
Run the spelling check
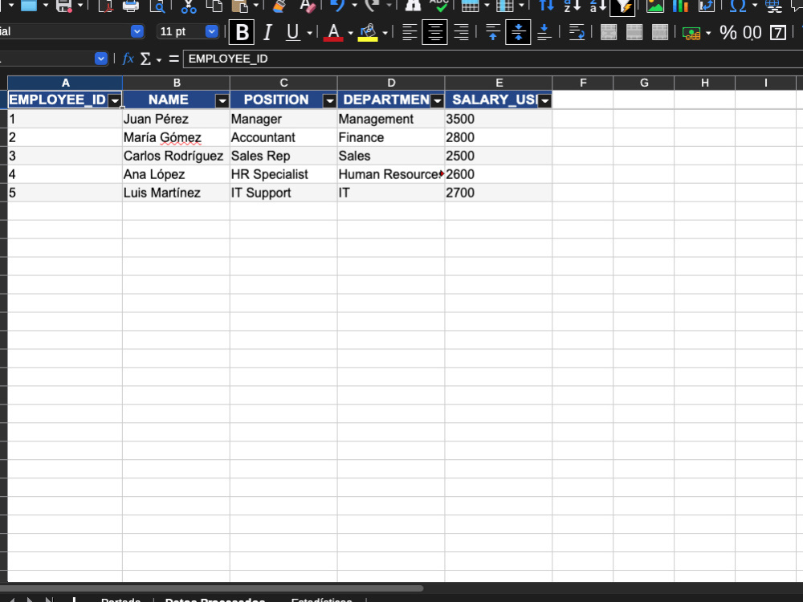[x=439, y=6]
